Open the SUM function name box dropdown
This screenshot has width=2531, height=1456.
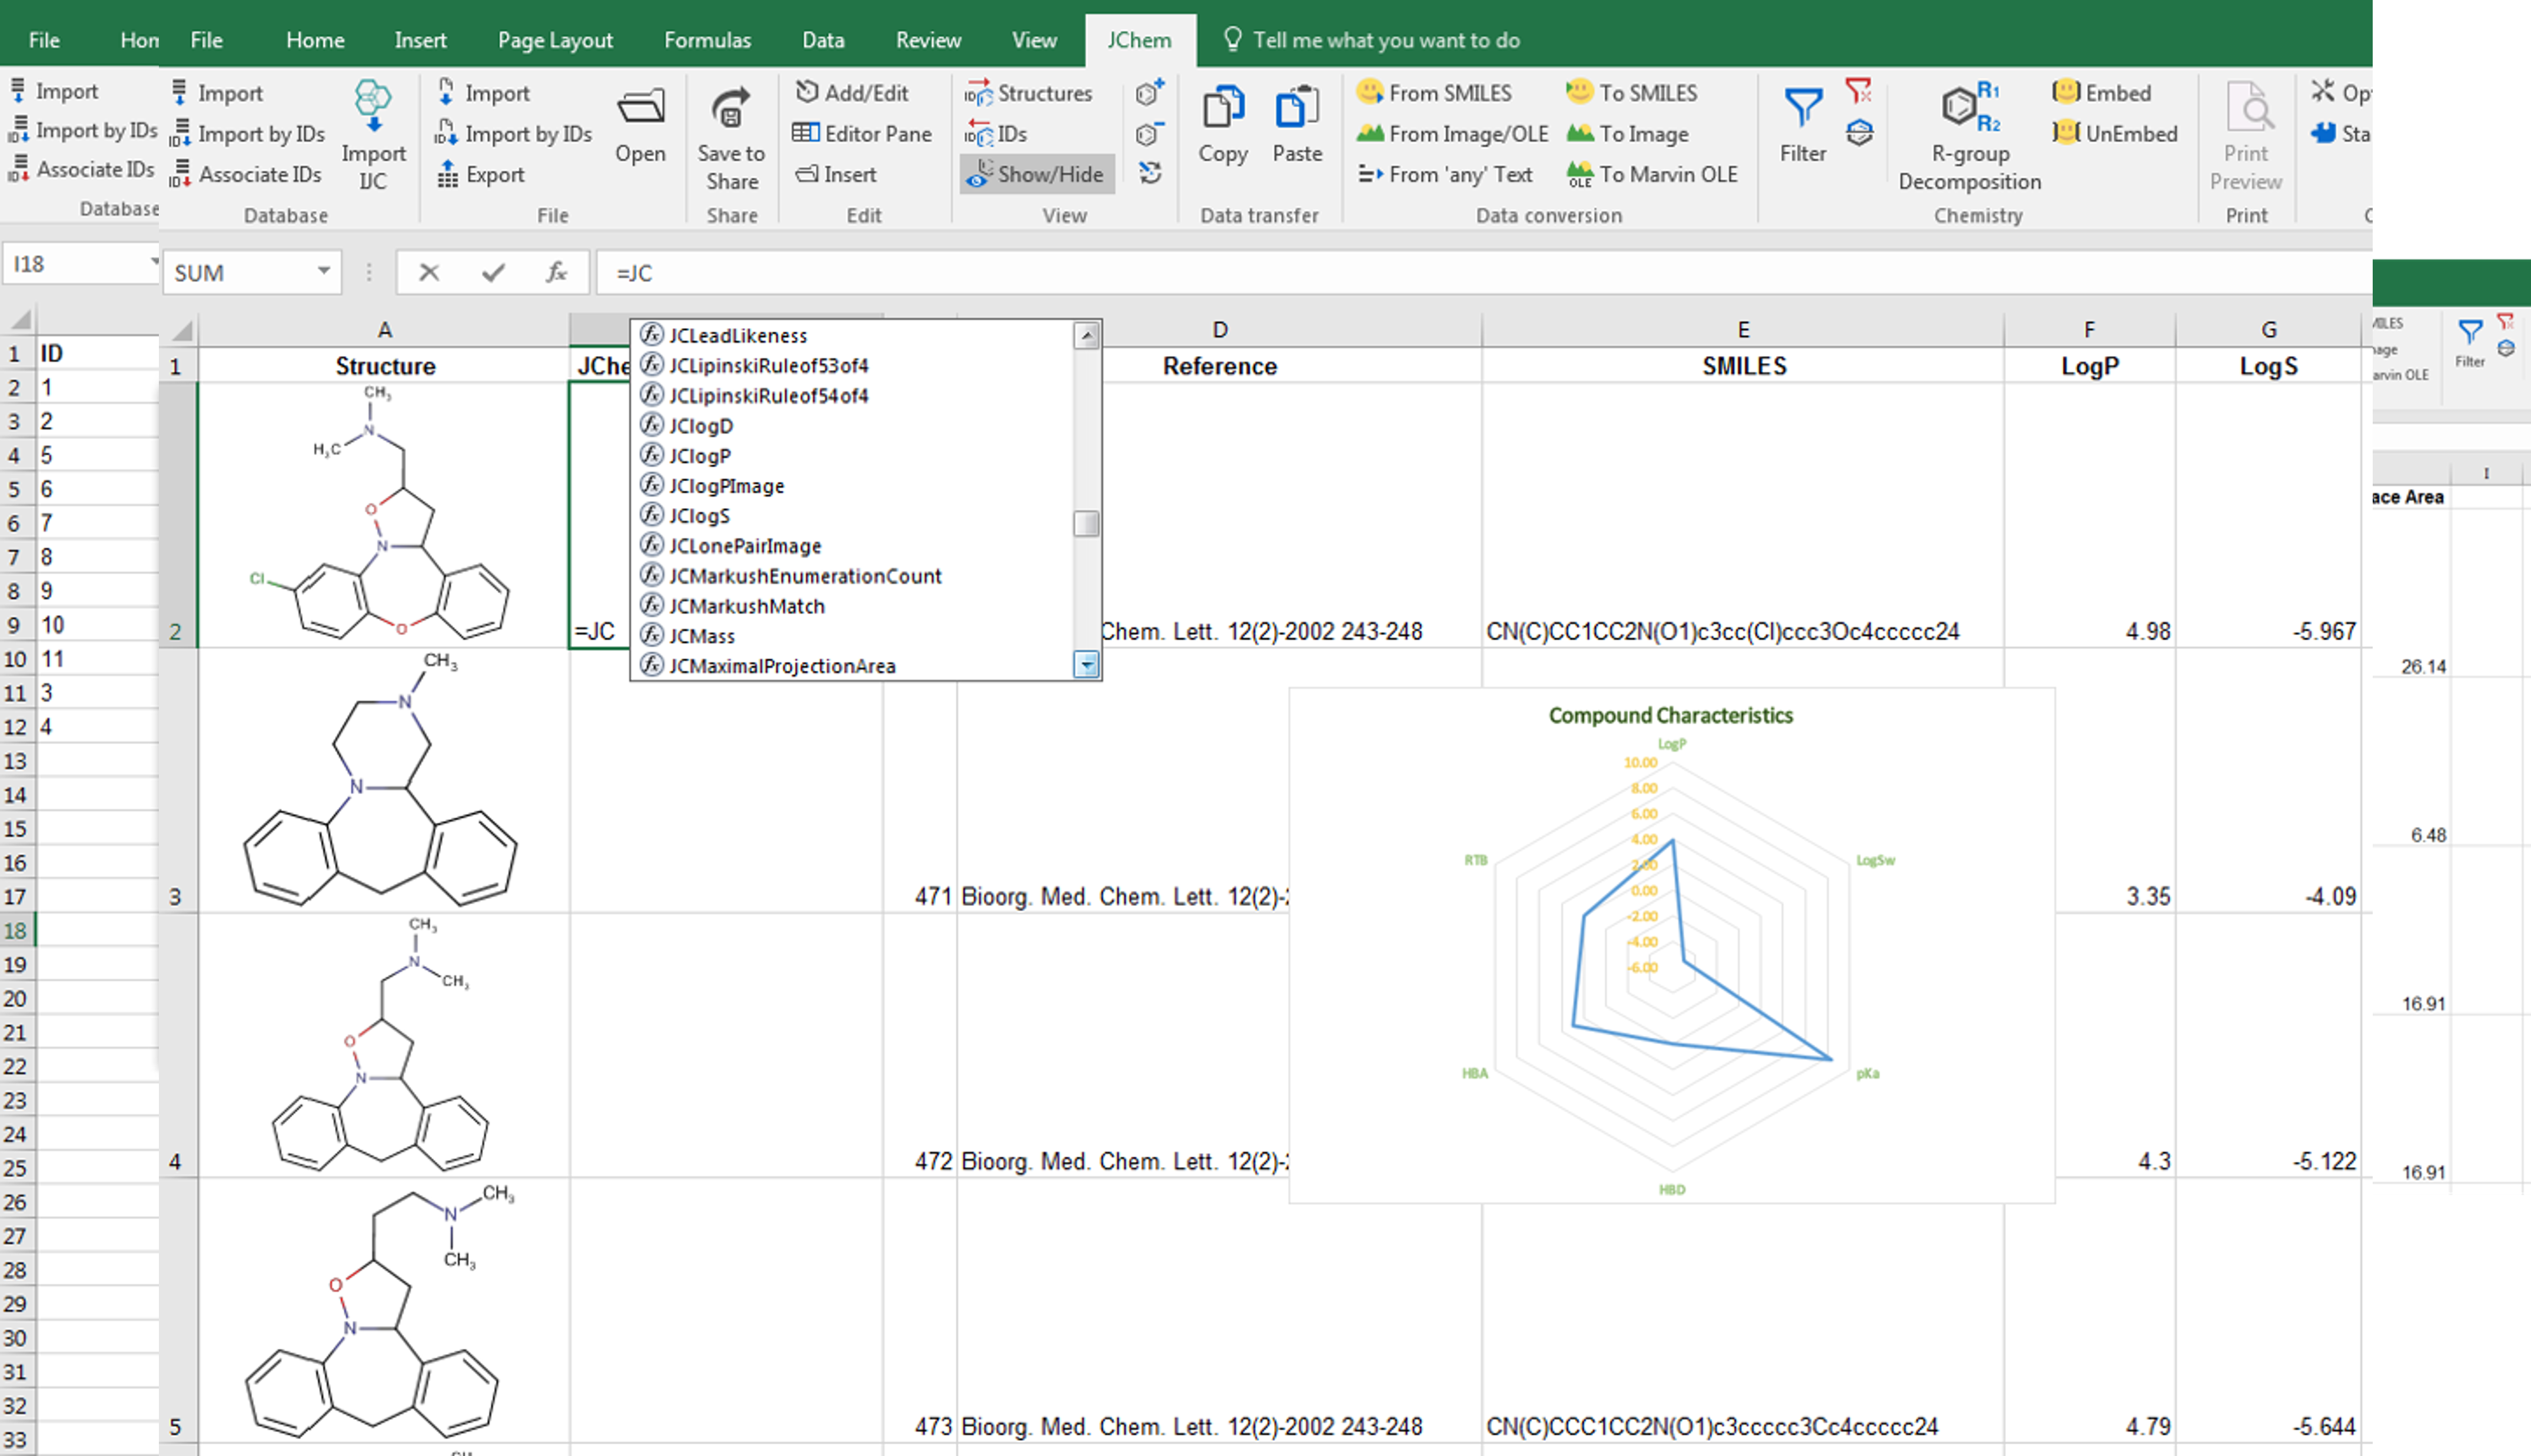pyautogui.click(x=324, y=271)
